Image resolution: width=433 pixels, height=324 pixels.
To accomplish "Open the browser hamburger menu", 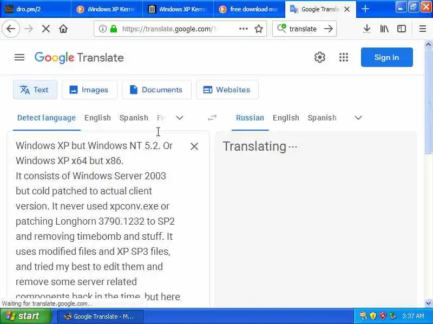I will coord(423,29).
